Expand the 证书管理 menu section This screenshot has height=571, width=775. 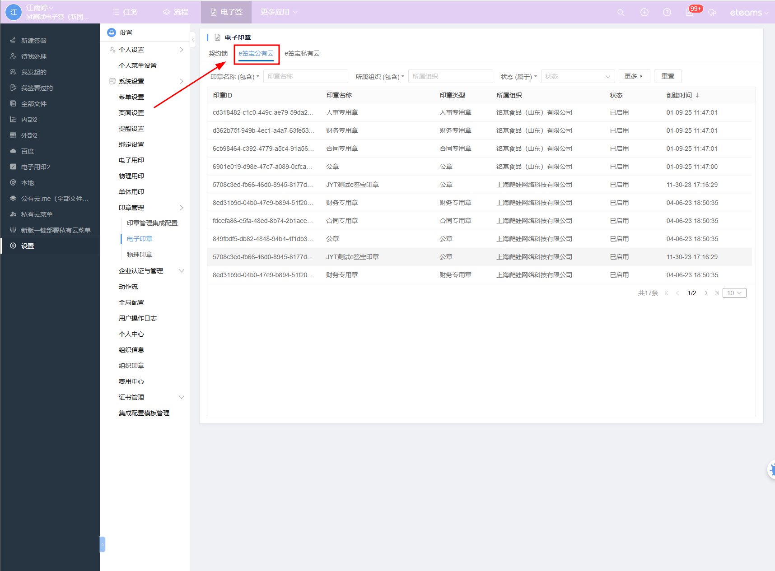182,397
